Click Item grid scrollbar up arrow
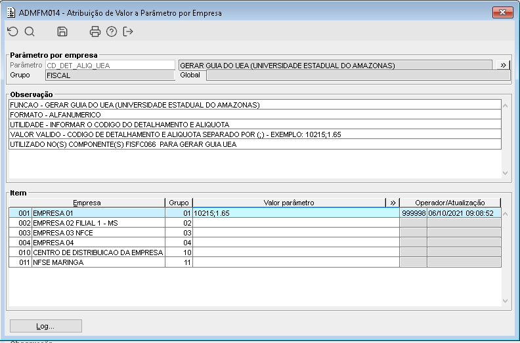Image resolution: width=520 pixels, height=343 pixels. point(506,214)
